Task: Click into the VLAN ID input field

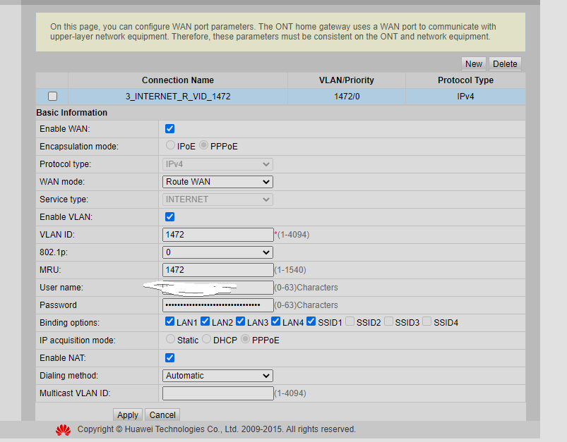Action: [x=217, y=235]
